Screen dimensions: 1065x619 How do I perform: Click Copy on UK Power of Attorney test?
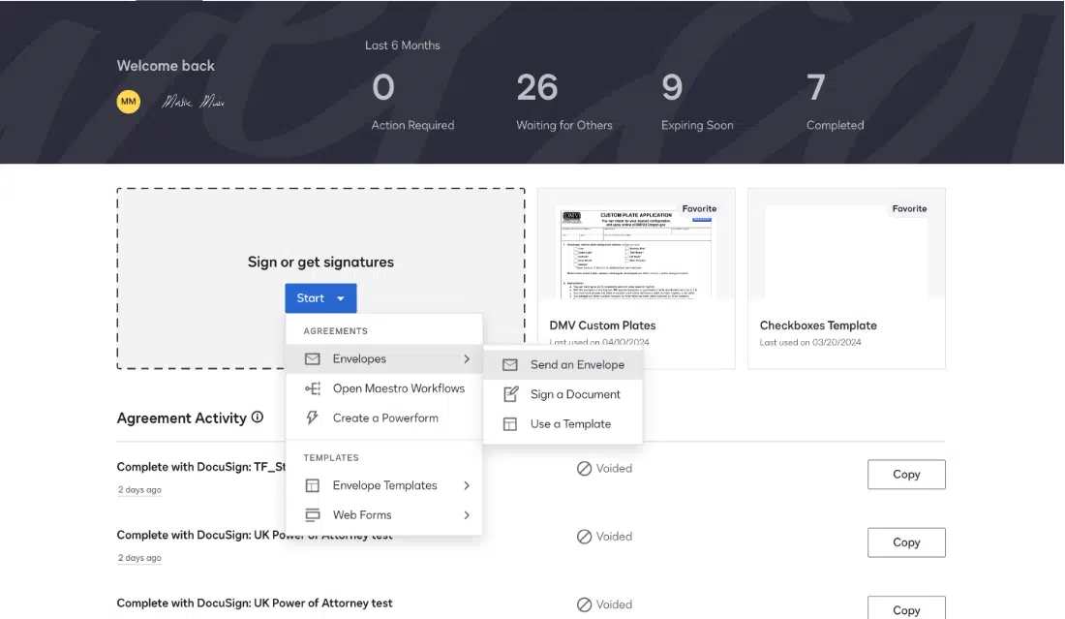point(905,542)
